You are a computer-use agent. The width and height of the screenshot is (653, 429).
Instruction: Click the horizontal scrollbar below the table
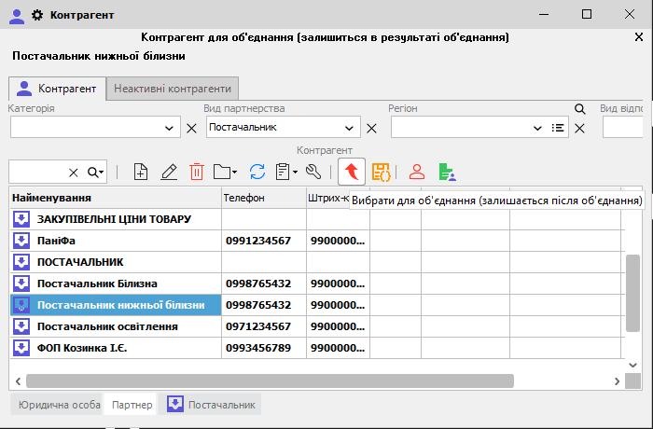(x=271, y=381)
